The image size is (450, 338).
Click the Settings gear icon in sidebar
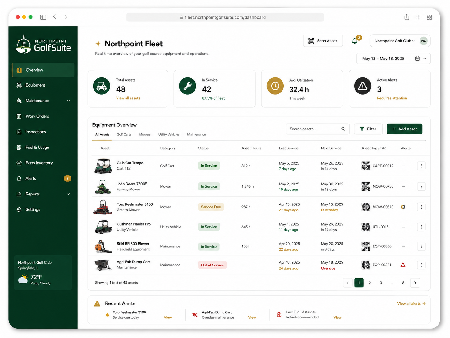click(19, 210)
